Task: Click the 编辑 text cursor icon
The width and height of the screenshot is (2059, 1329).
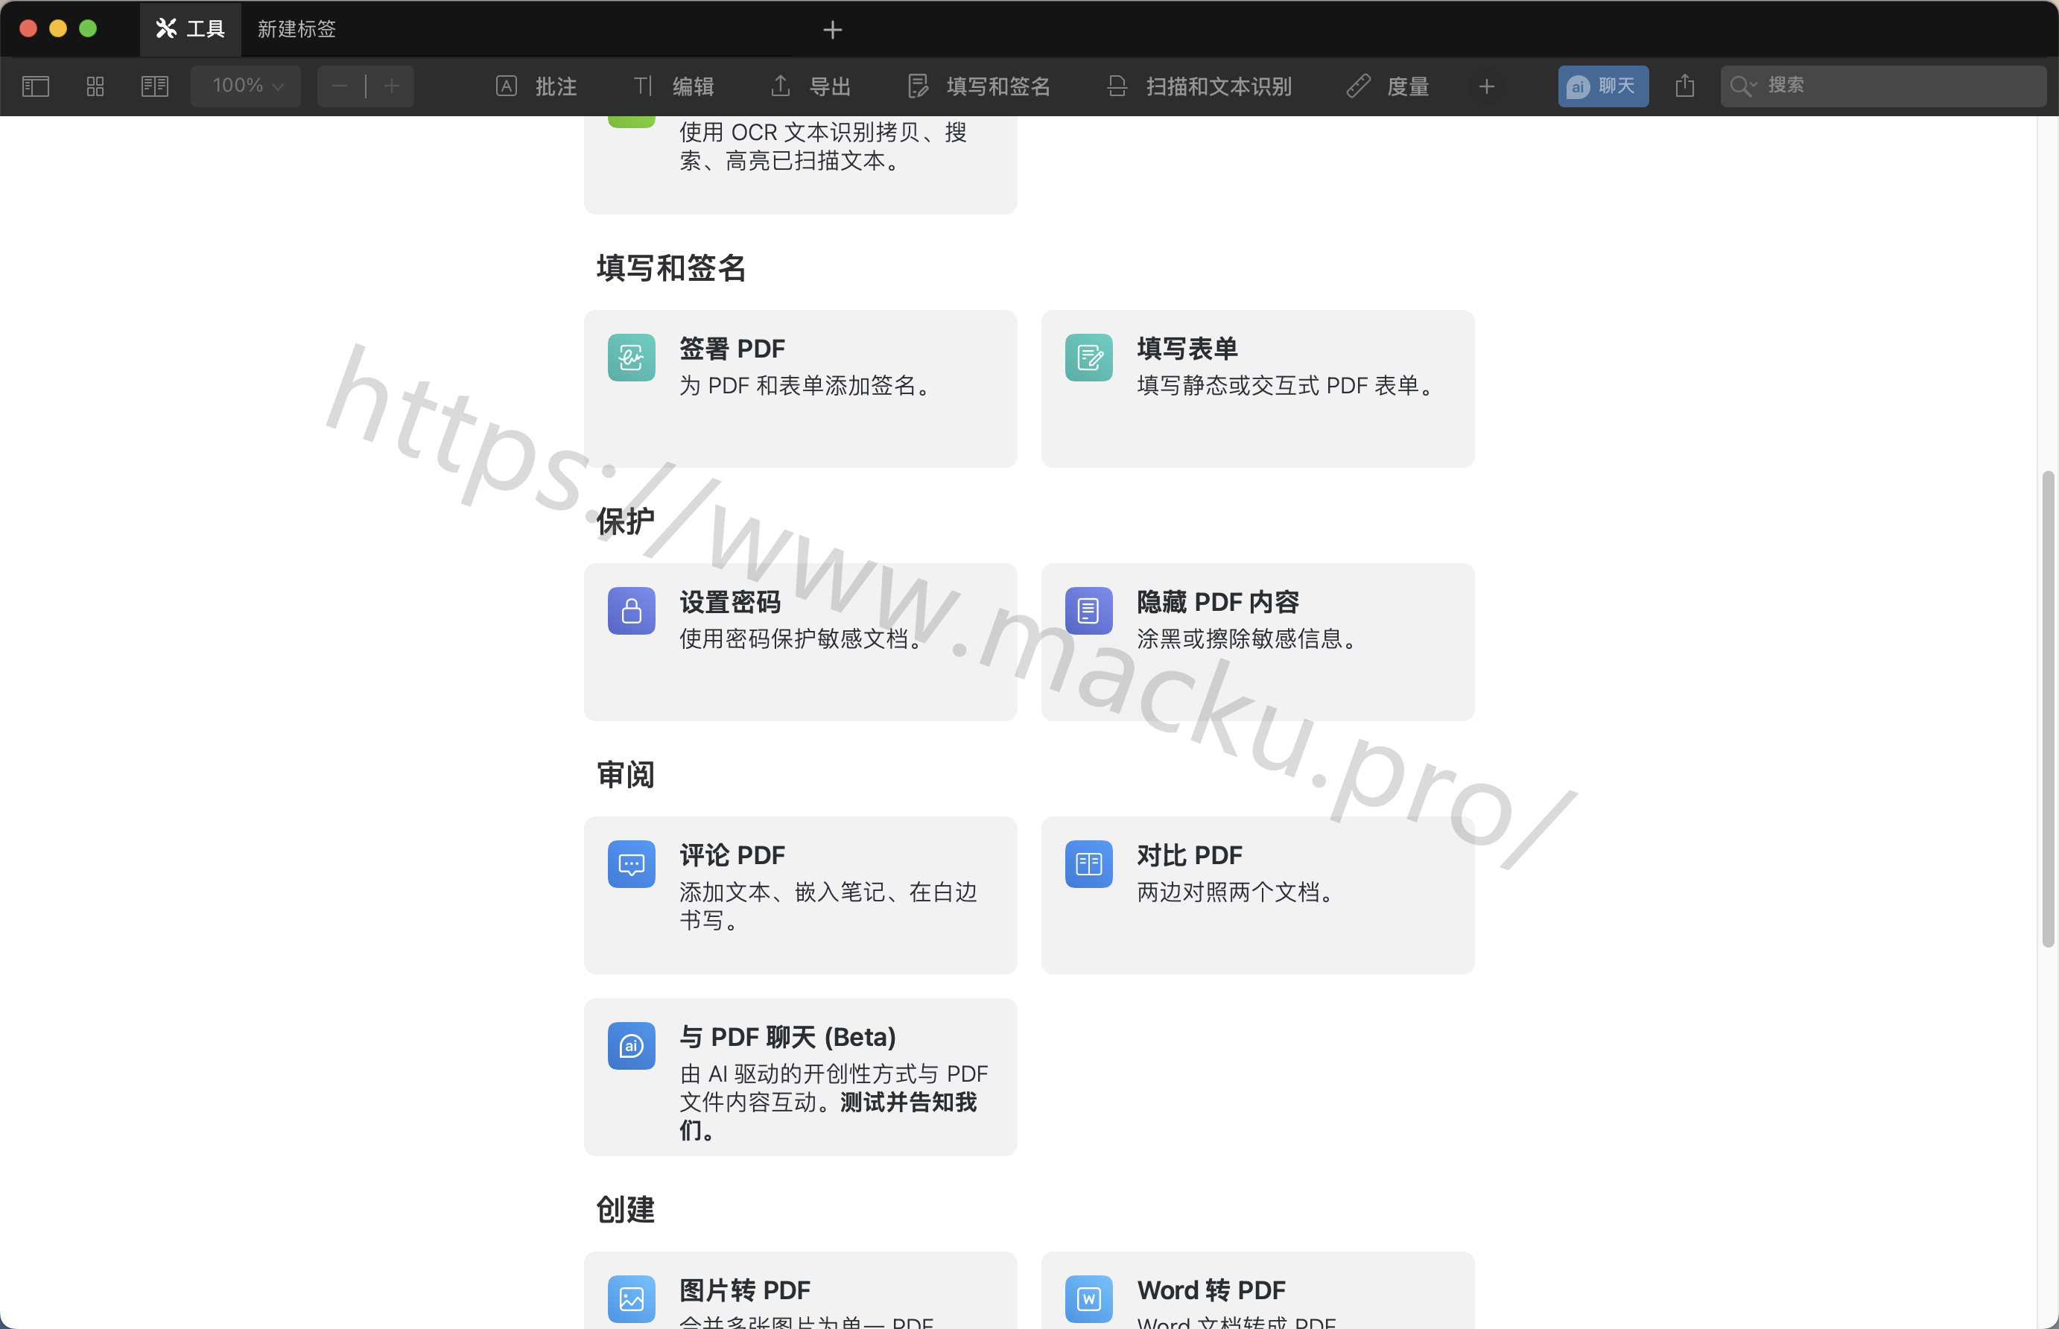Action: pos(643,86)
